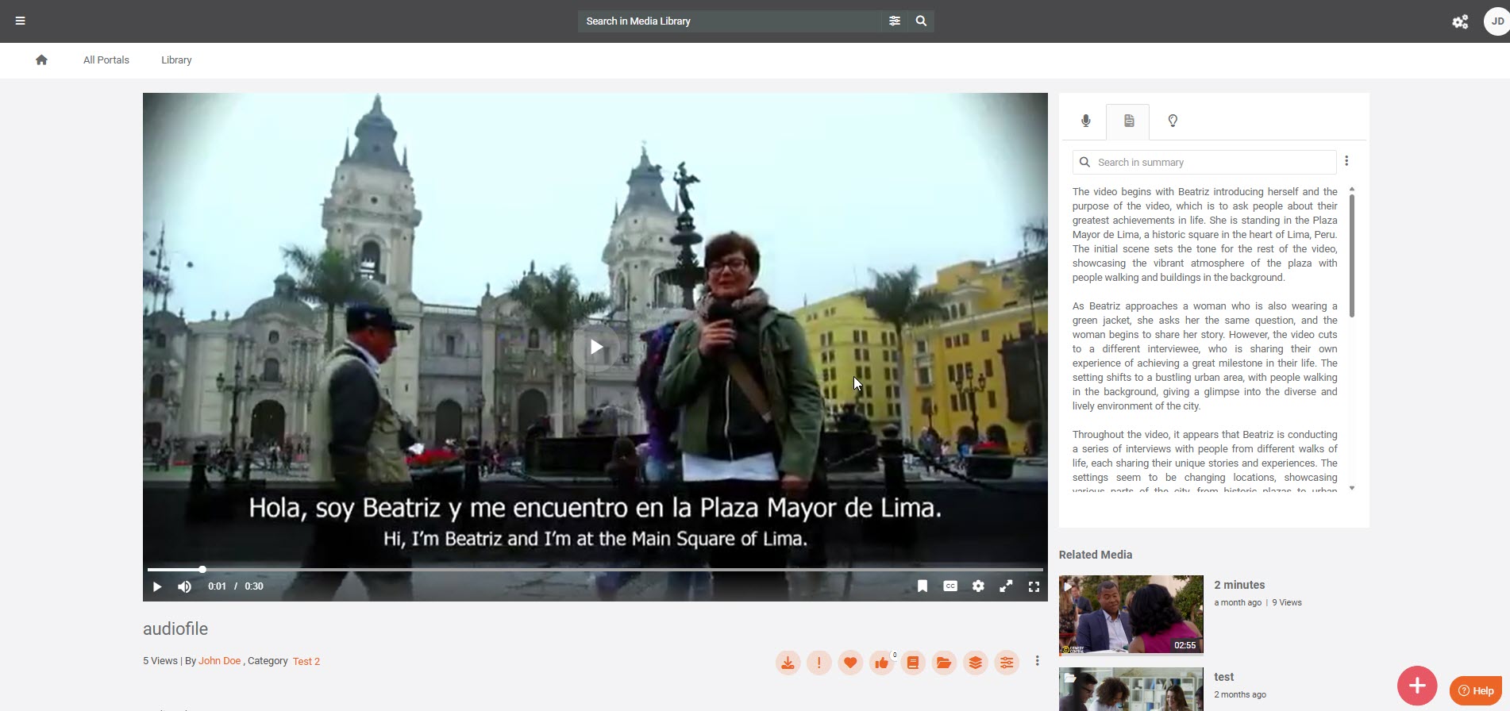Click the download icon below the video
Image resolution: width=1510 pixels, height=711 pixels.
coord(788,663)
